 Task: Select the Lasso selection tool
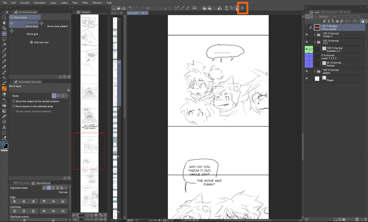pyautogui.click(x=4, y=39)
